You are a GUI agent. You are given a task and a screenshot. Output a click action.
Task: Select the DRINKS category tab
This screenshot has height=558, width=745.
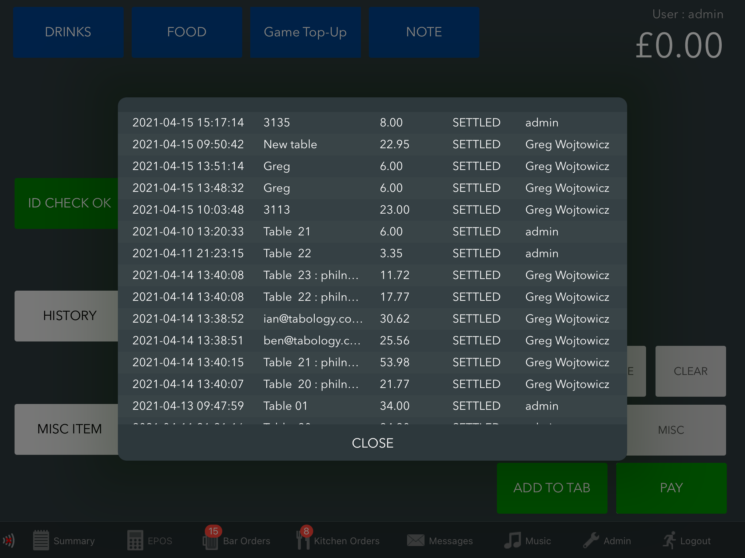pyautogui.click(x=68, y=32)
